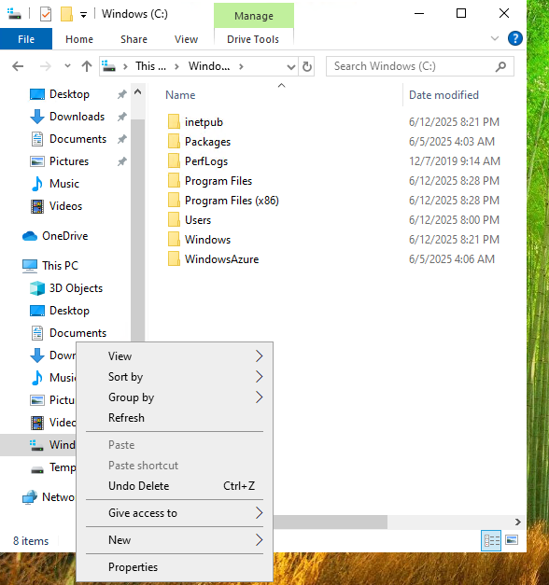This screenshot has width=549, height=585.
Task: Open Music in Quick access
Action: (64, 184)
